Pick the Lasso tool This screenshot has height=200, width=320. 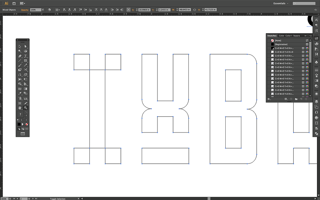tap(25, 51)
